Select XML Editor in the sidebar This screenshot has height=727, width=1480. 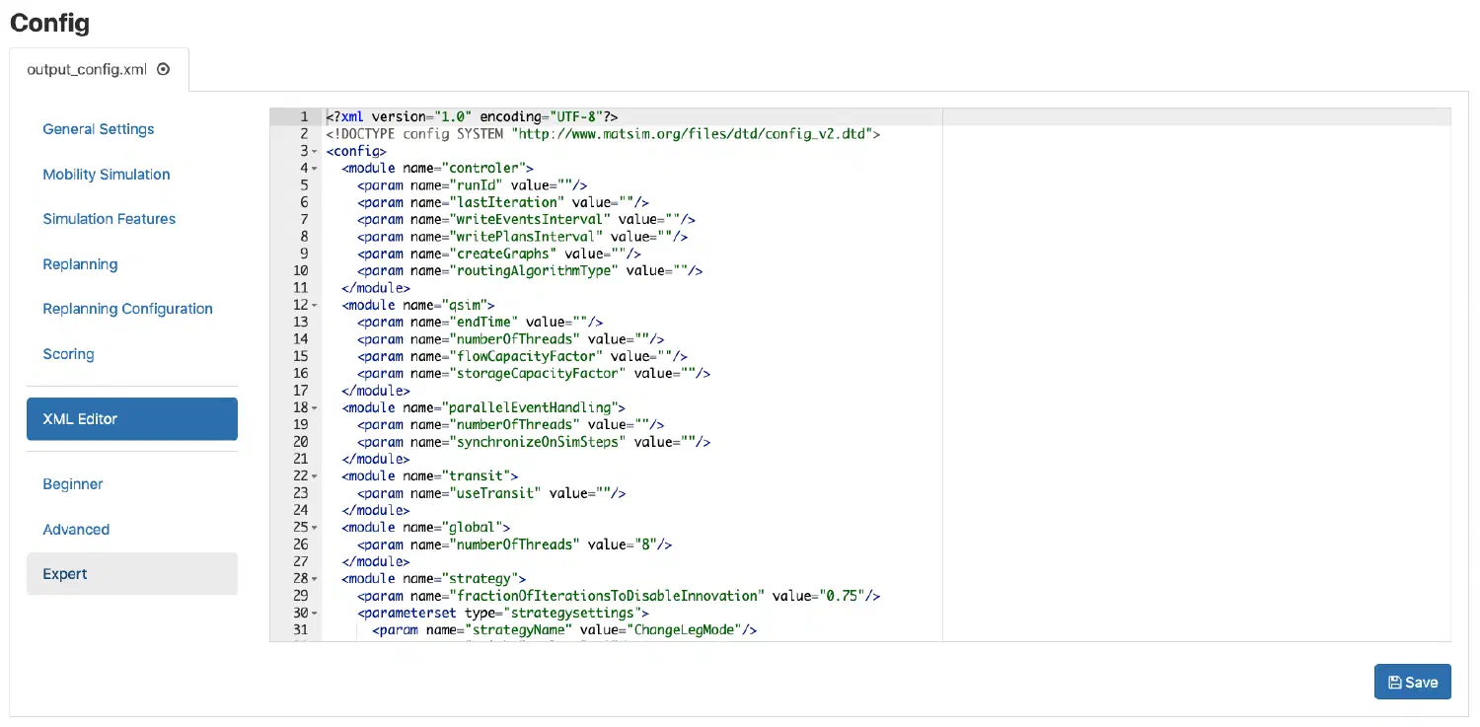131,418
